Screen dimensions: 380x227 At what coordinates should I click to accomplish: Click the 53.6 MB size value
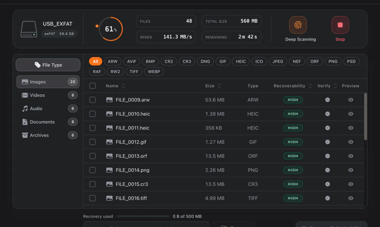tap(215, 100)
